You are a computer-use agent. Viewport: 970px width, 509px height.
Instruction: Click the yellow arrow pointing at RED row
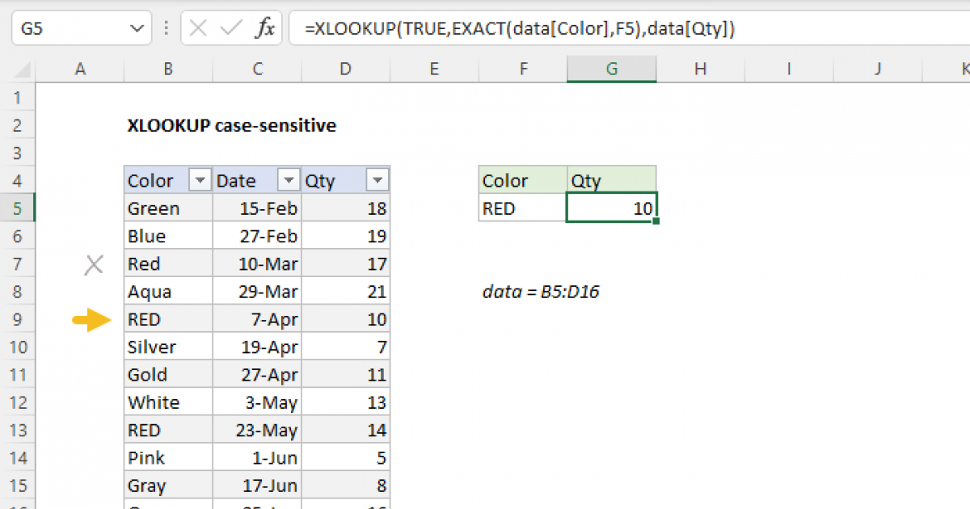[92, 318]
